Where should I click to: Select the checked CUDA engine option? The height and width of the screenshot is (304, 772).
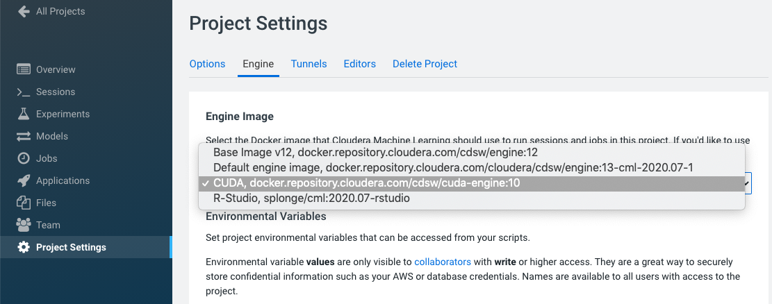click(x=367, y=183)
